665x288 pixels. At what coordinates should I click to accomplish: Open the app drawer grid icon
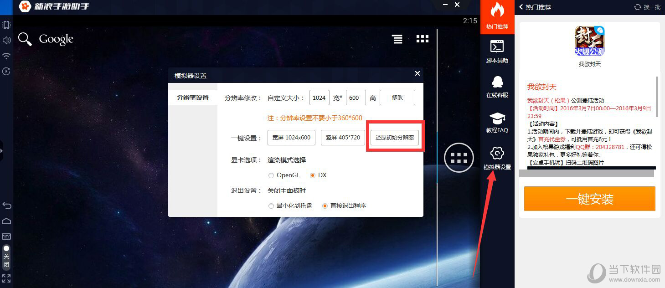tap(422, 39)
